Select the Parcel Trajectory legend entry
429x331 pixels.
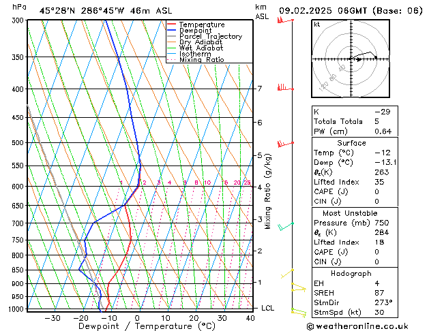point(205,36)
